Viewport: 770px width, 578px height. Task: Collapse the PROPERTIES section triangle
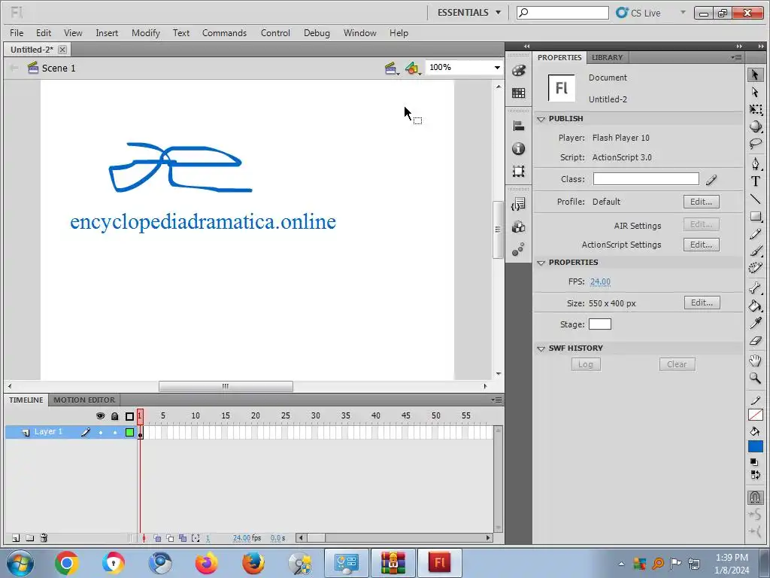pyautogui.click(x=541, y=263)
